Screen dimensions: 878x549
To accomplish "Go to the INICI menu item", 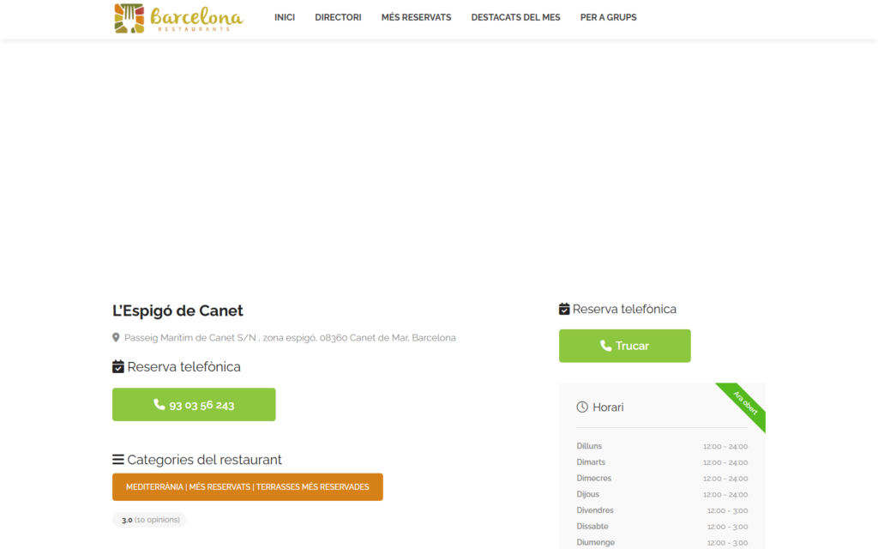I will click(x=285, y=17).
